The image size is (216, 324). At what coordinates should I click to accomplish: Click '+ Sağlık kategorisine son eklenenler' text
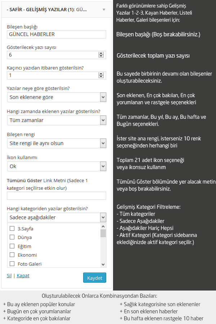(160, 304)
